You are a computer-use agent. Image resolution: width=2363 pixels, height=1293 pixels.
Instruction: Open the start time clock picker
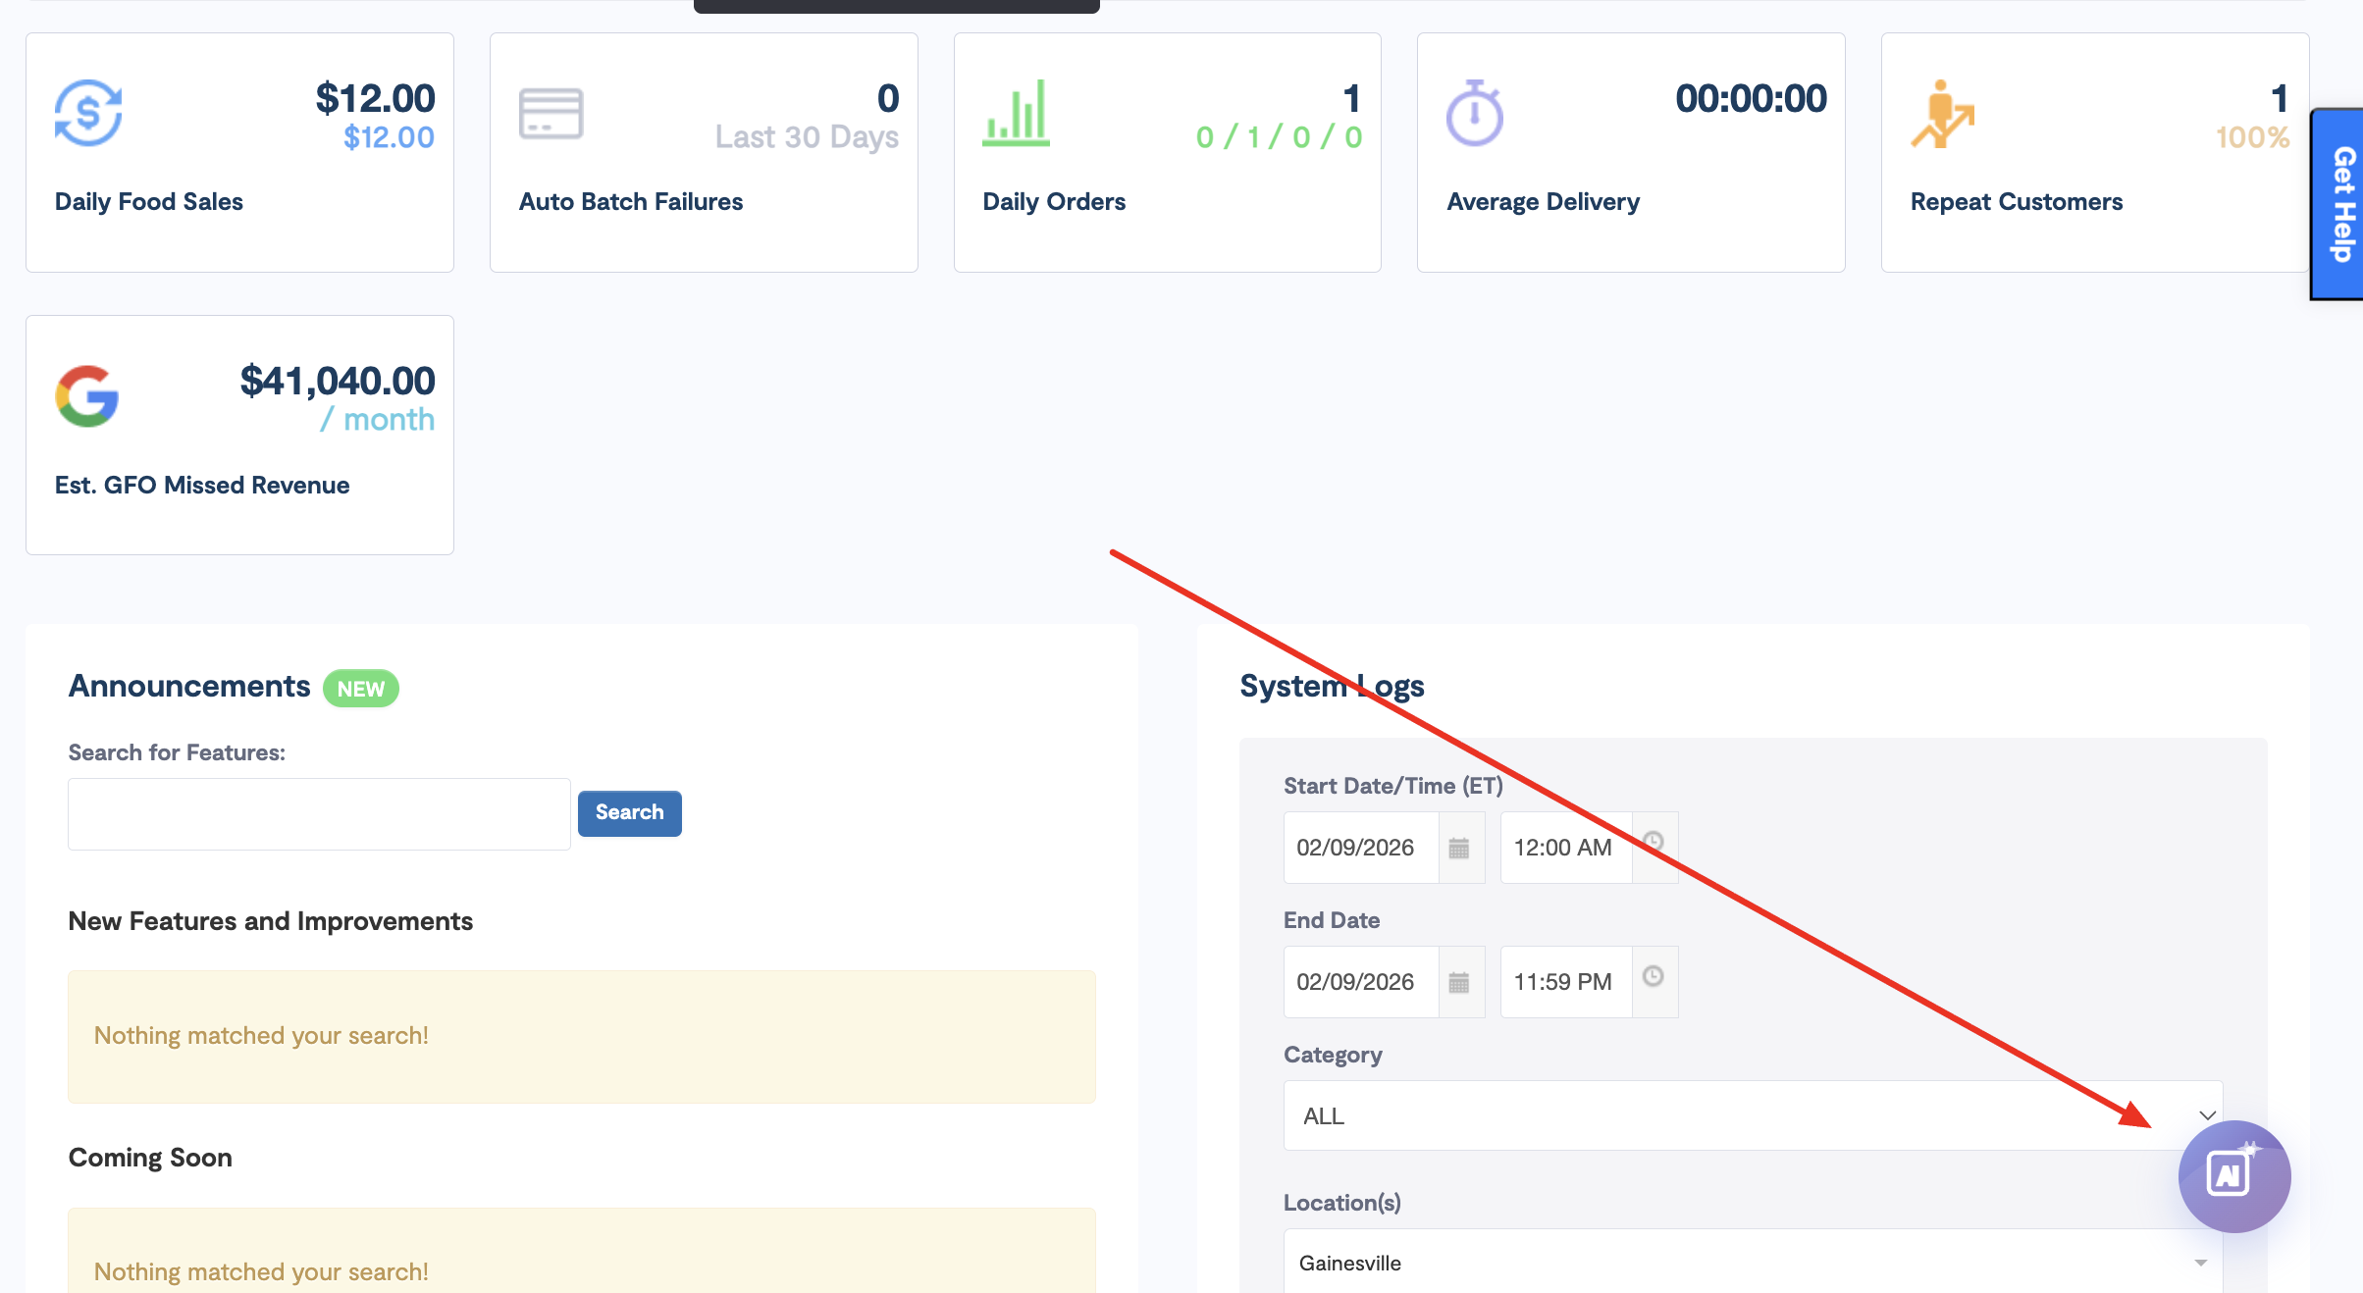(x=1654, y=842)
